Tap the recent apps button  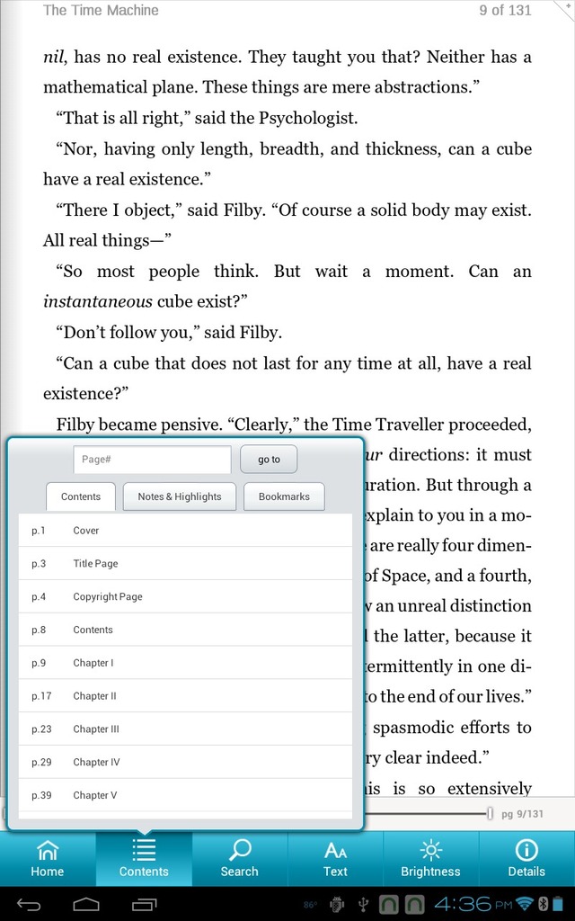pos(144,905)
